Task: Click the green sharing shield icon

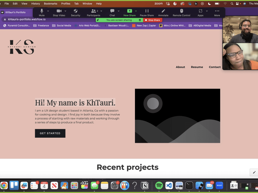Action: point(140,20)
